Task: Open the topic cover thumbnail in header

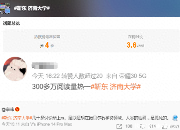Action: click(x=5, y=8)
